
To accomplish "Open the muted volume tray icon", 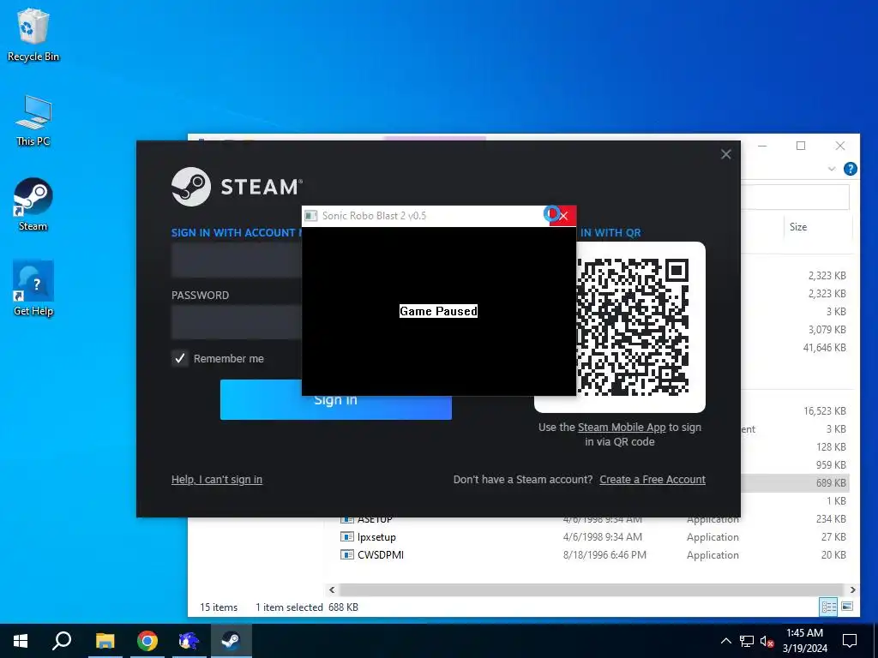I will pyautogui.click(x=767, y=641).
